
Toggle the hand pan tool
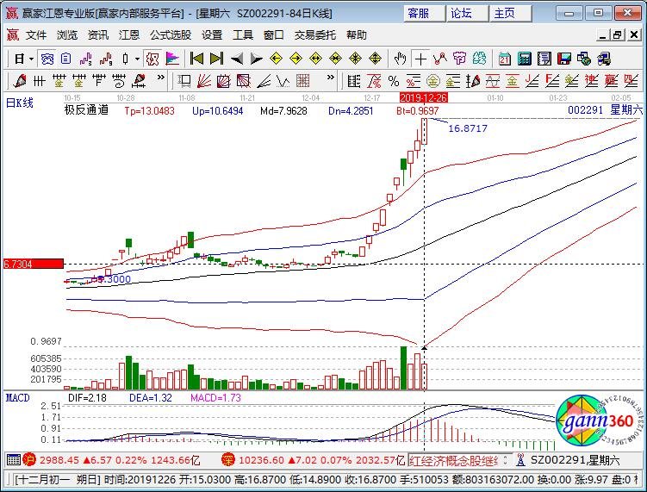[x=400, y=59]
